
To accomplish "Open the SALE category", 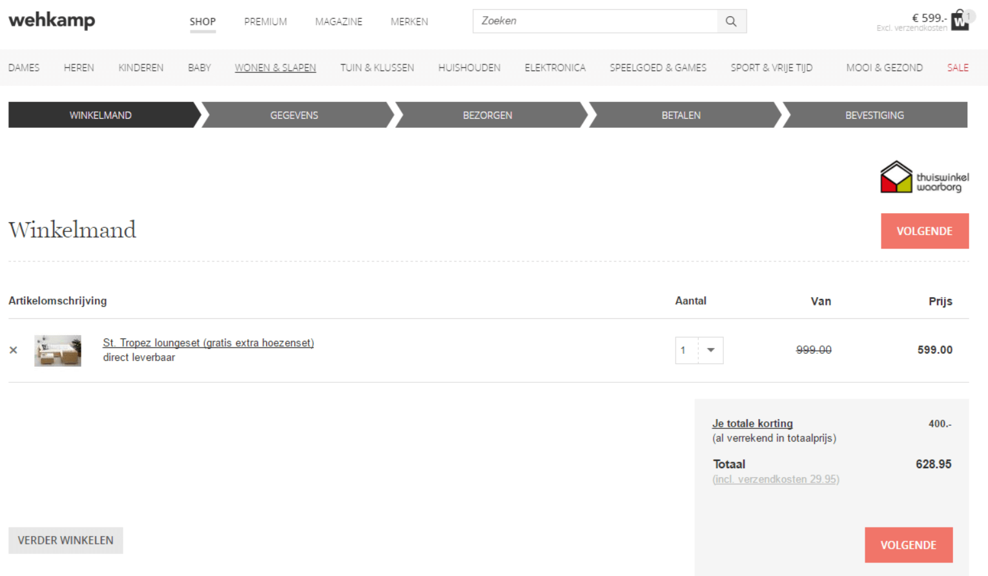I will coord(958,68).
